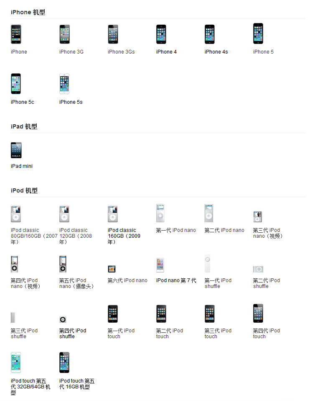Click the iPhone 3G device image
This screenshot has width=315, height=401.
tap(64, 34)
